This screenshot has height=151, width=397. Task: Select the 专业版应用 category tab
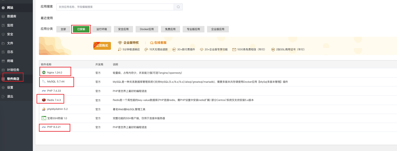click(x=193, y=29)
